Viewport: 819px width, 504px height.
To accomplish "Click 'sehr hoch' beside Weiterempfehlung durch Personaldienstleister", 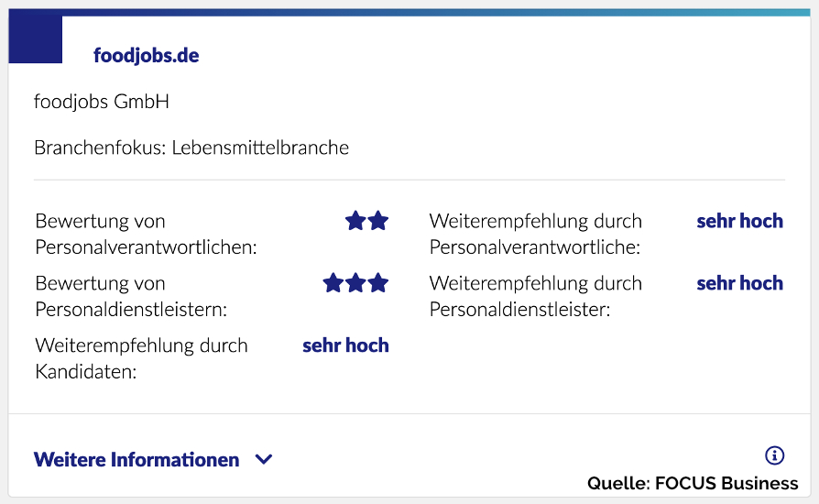I will coord(739,283).
